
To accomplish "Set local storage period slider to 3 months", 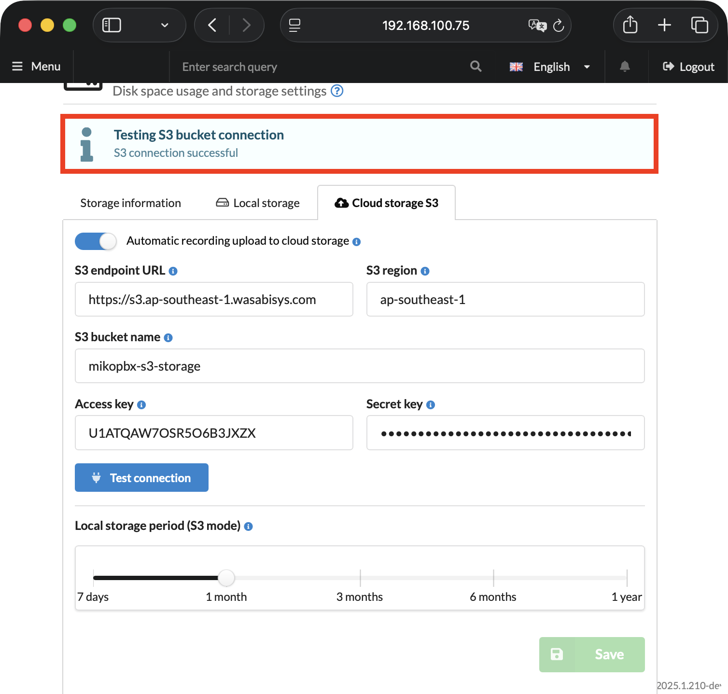I will (360, 578).
